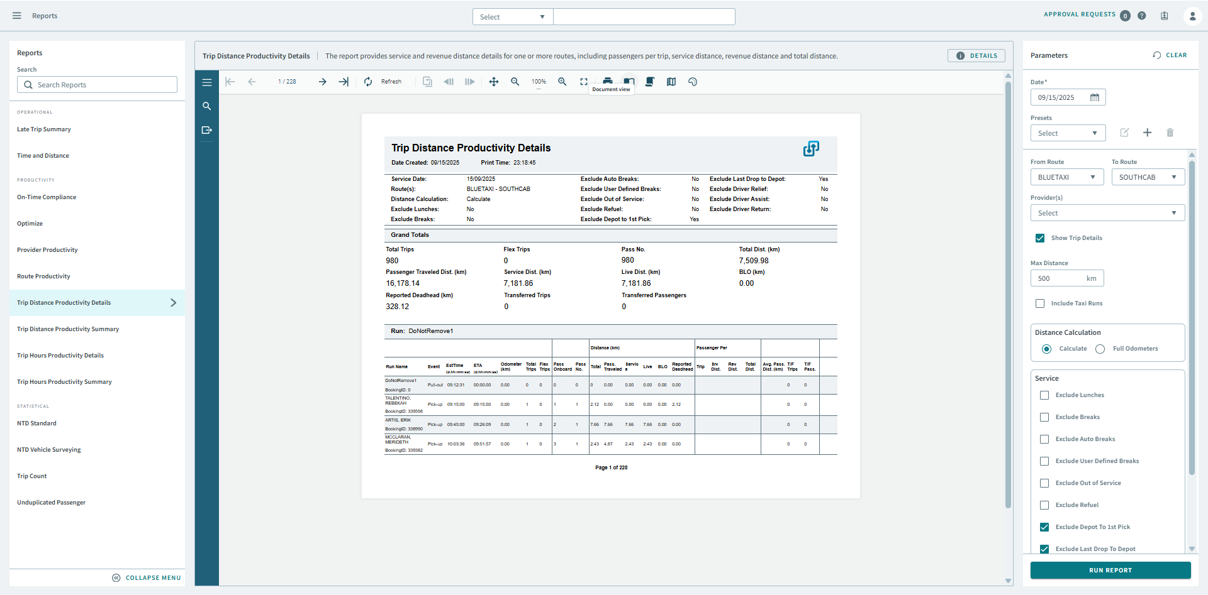1208x595 pixels.
Task: Print the report
Action: 608,81
